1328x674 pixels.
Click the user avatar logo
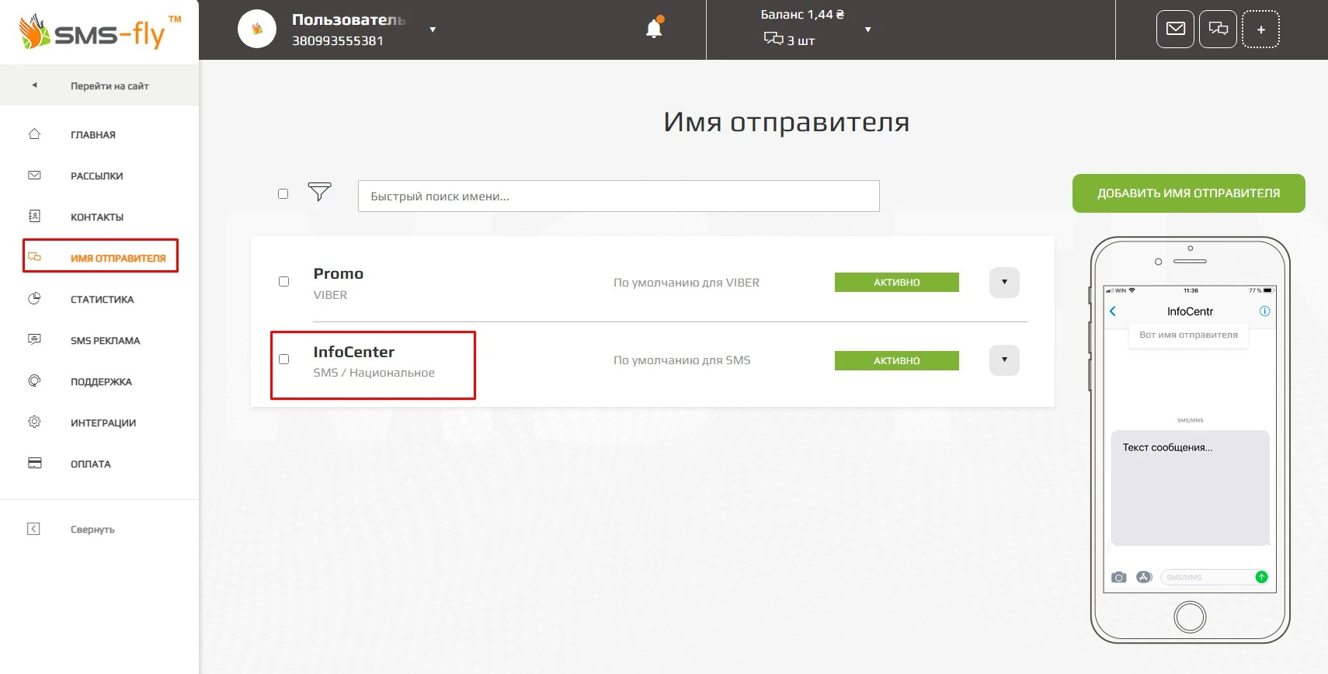257,30
